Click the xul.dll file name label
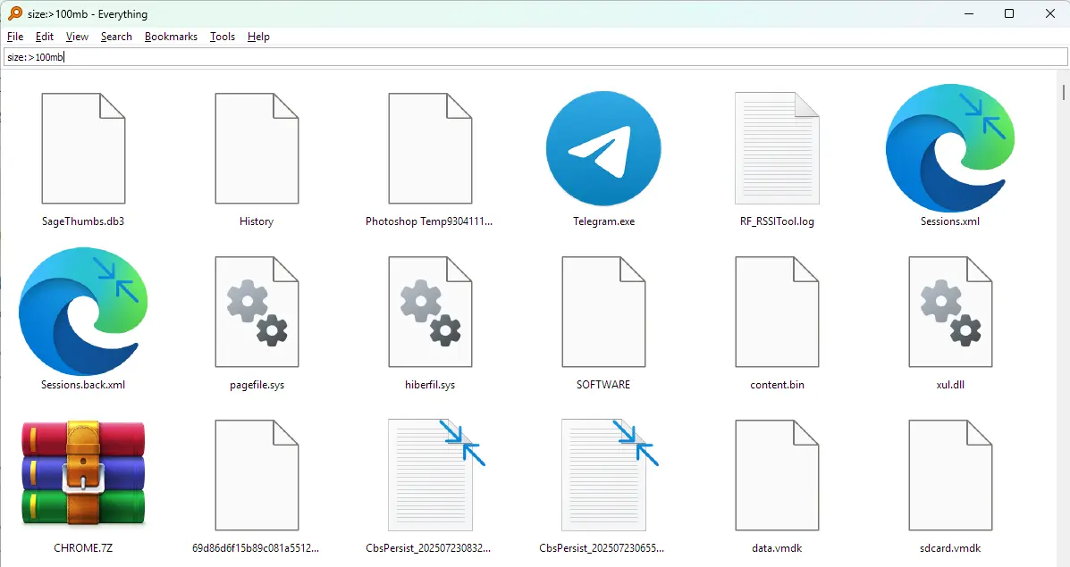1070x567 pixels. (x=950, y=385)
